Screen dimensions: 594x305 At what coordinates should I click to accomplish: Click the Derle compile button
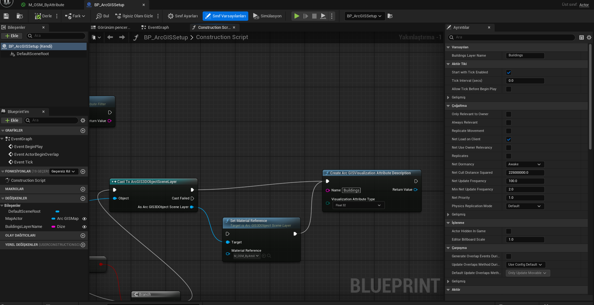pyautogui.click(x=43, y=16)
